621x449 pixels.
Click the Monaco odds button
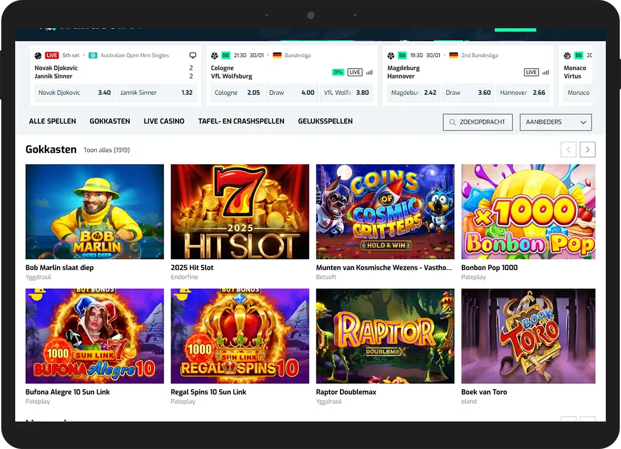[578, 93]
